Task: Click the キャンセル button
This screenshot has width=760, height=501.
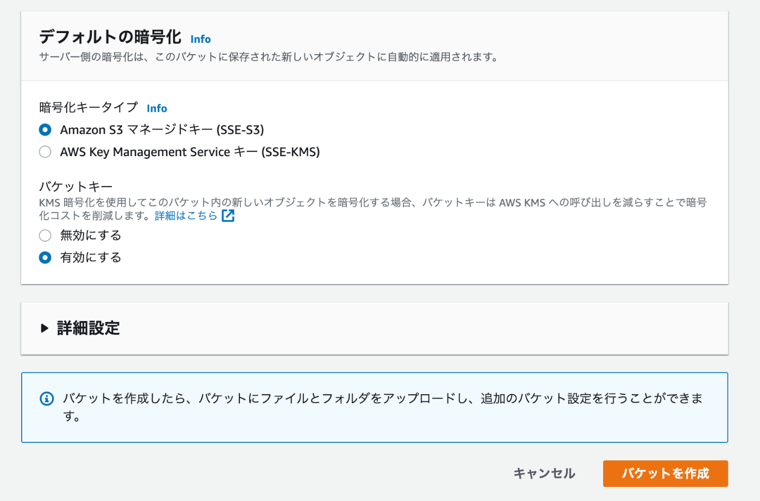Action: click(544, 473)
